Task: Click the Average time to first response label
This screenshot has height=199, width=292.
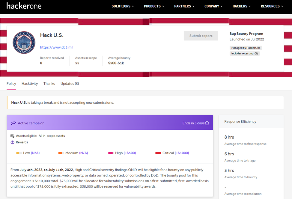Action: 245,144
